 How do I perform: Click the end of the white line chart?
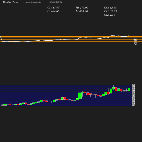pyautogui.click(x=129, y=35)
